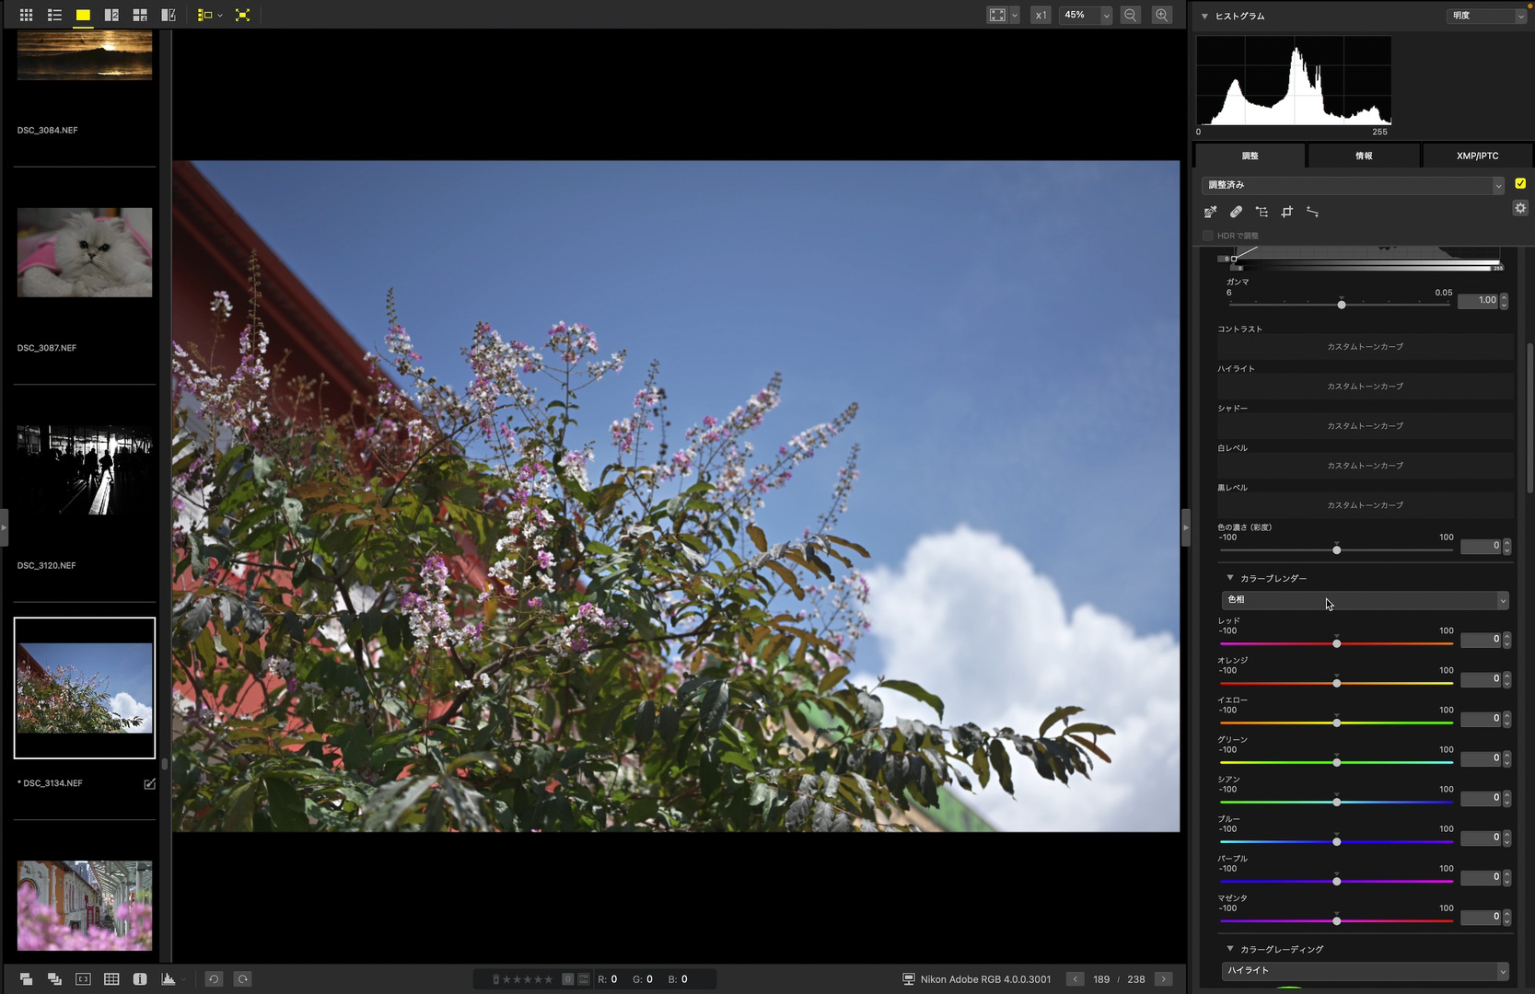
Task: Click the ブルー hue slider handle
Action: click(1337, 842)
